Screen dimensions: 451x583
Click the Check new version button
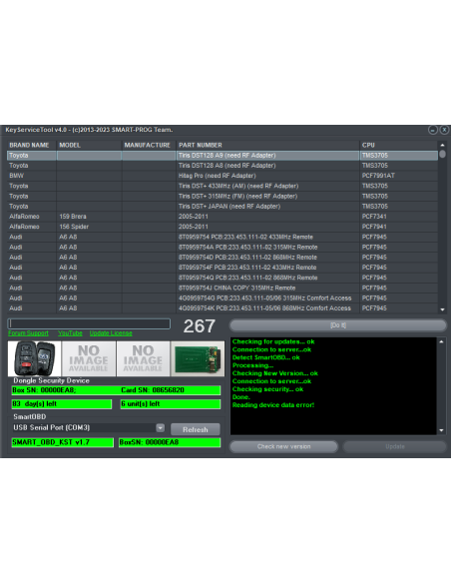pos(283,446)
